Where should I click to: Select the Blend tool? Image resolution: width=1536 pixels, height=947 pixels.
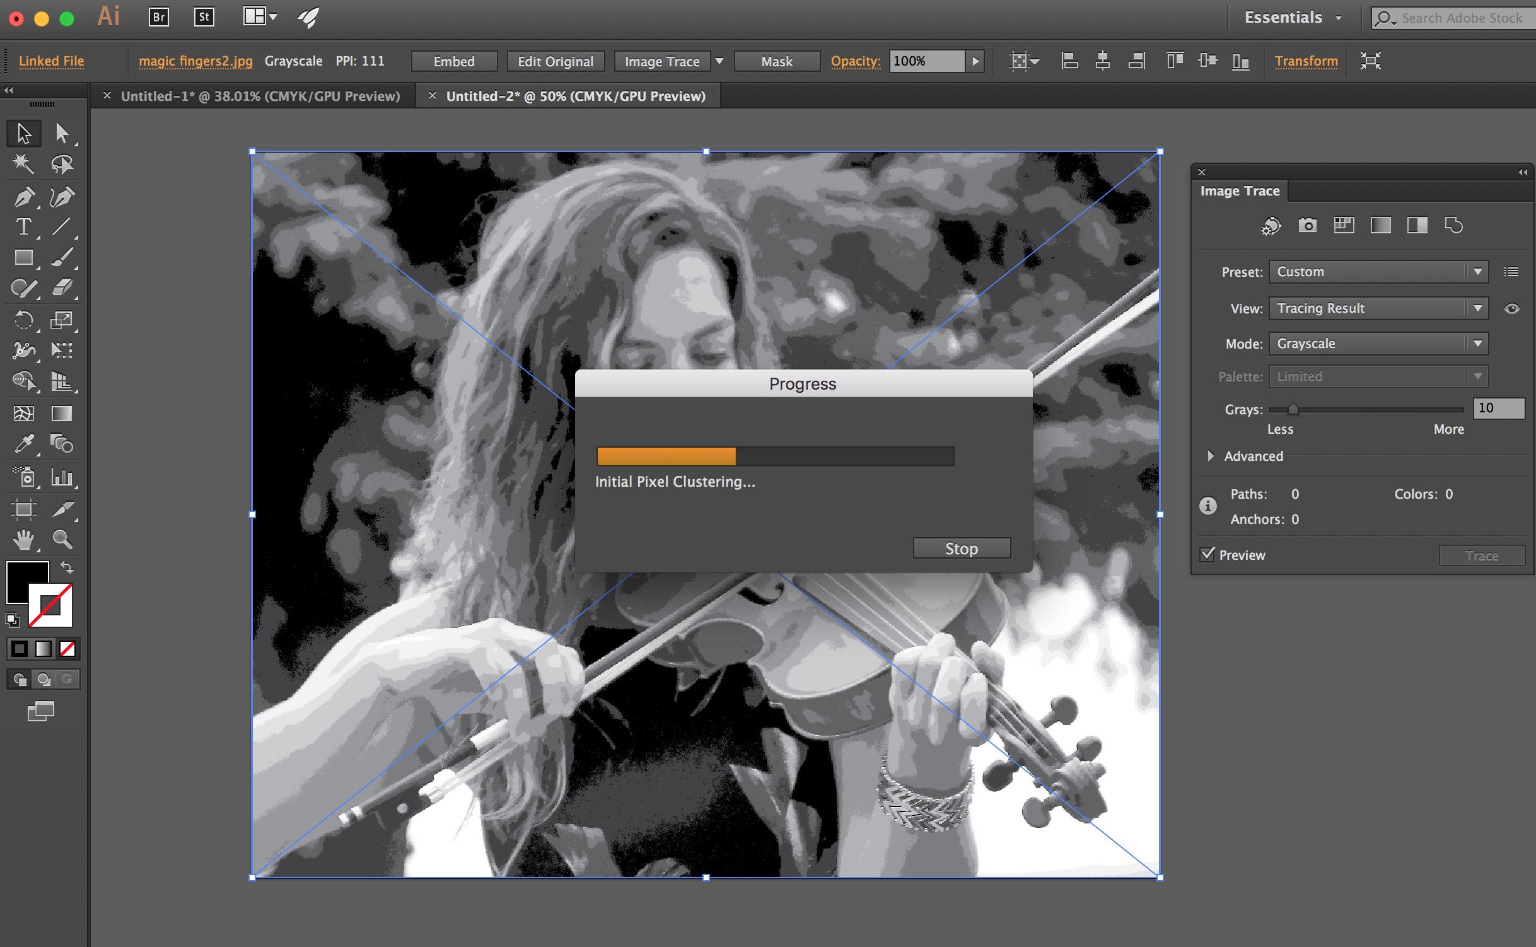click(62, 444)
